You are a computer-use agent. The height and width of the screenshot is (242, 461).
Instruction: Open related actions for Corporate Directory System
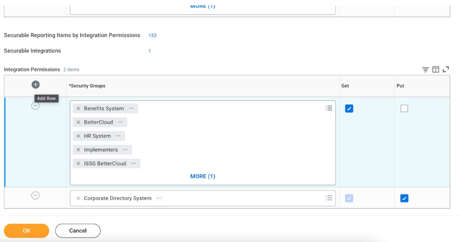coord(160,198)
